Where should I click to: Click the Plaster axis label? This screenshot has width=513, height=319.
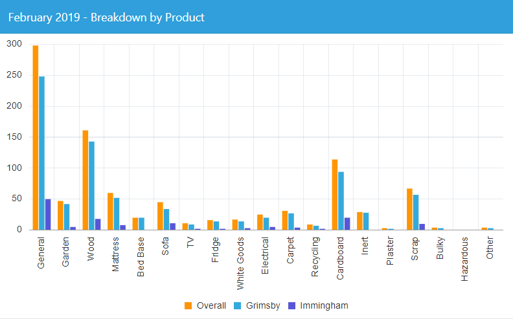pos(390,251)
